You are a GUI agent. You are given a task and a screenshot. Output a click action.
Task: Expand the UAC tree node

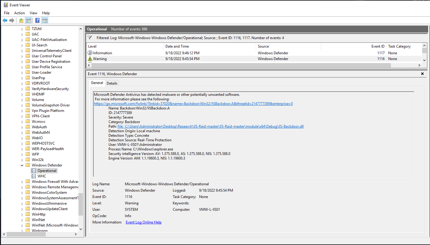pyautogui.click(x=22, y=34)
